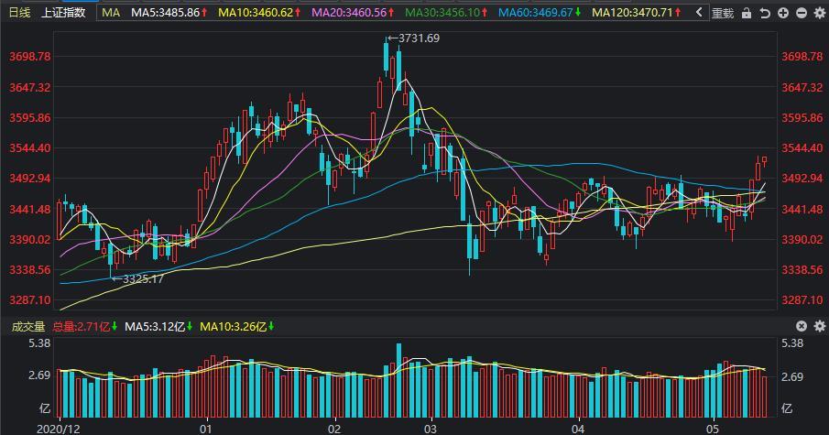Select the 上证指数 title label

pyautogui.click(x=64, y=13)
